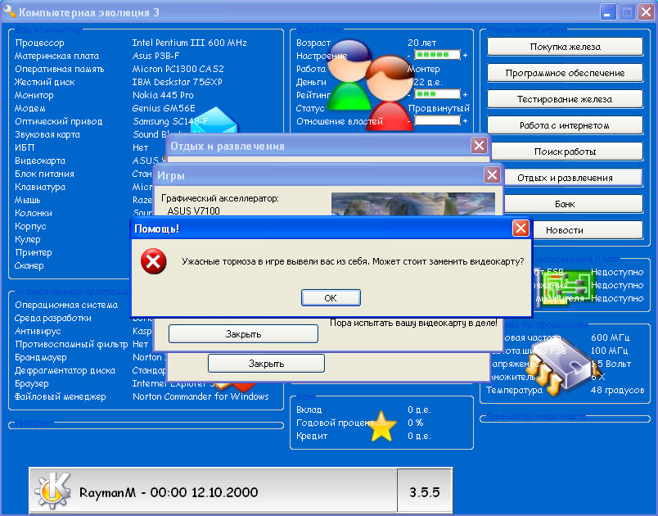Click the Сканер label
The height and width of the screenshot is (516, 658).
tap(29, 265)
